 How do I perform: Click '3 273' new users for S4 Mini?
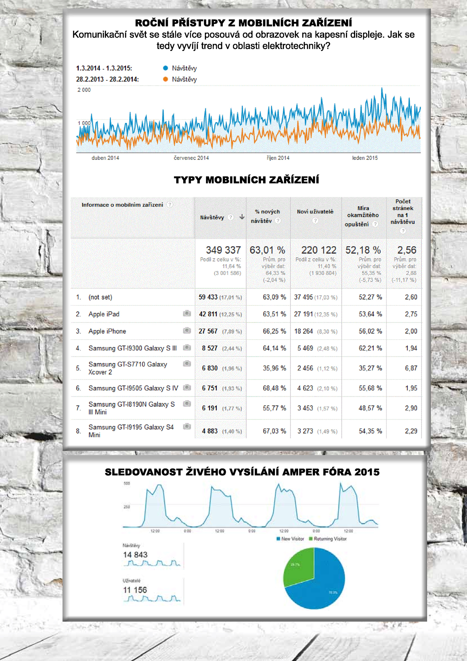[x=305, y=431]
